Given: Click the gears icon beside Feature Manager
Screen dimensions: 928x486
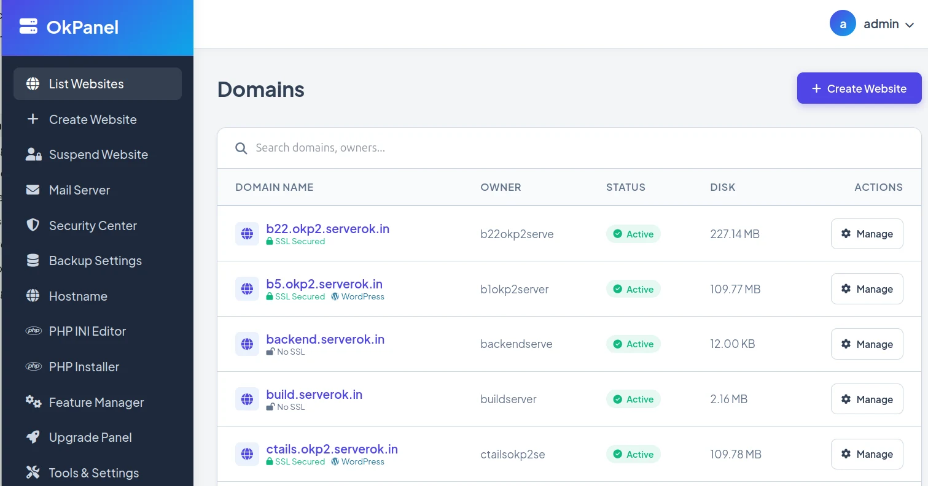Looking at the screenshot, I should (x=33, y=402).
